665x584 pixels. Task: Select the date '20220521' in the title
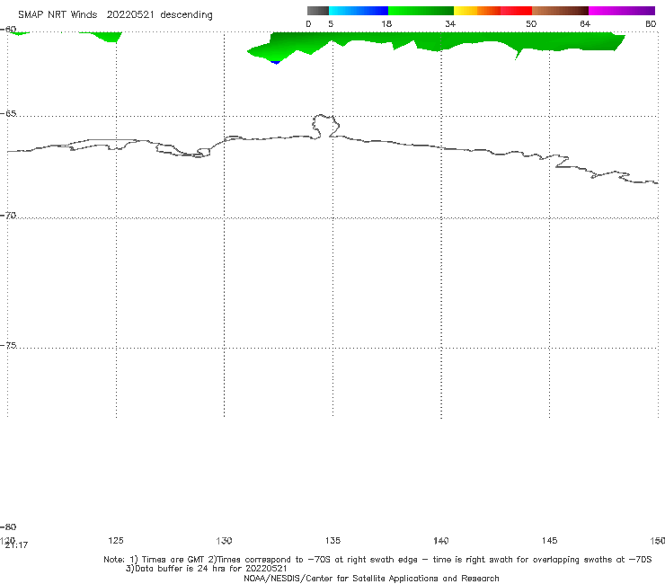[x=129, y=14]
